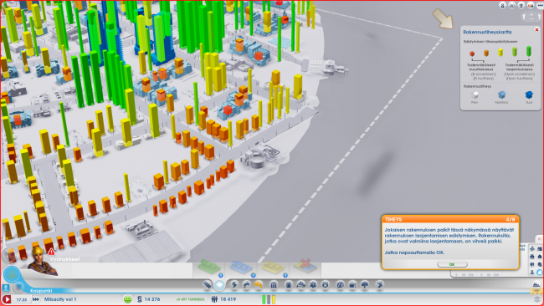Open the roads menu
This screenshot has height=306, width=544.
(207, 285)
